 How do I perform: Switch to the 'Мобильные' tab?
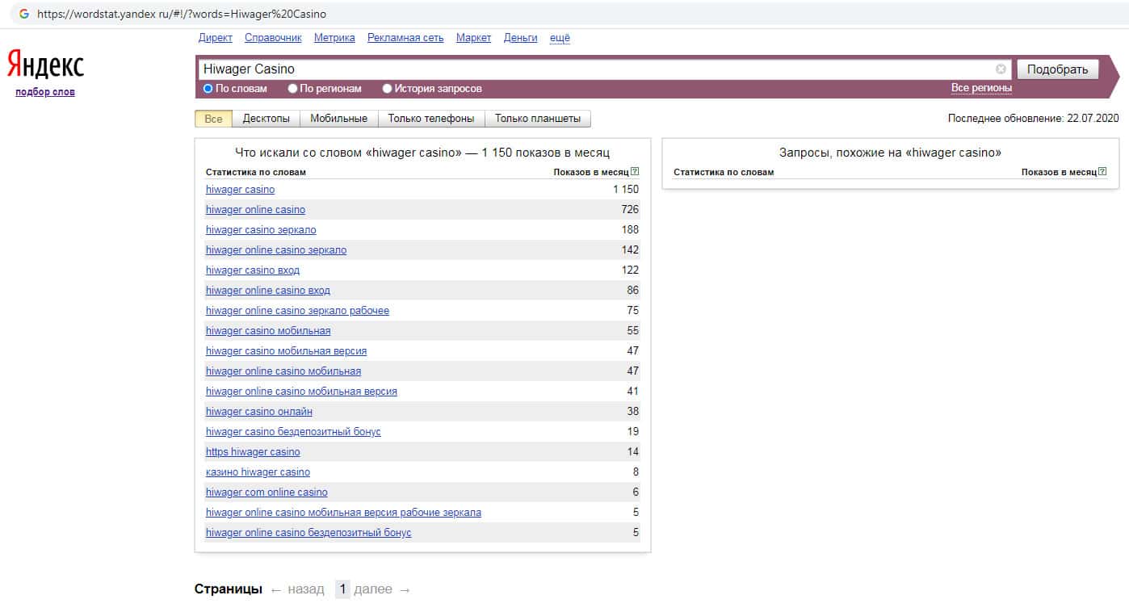tap(338, 119)
